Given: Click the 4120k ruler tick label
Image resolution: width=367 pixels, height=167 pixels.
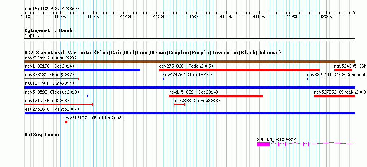Looking at the screenshot, I should click(60, 17).
